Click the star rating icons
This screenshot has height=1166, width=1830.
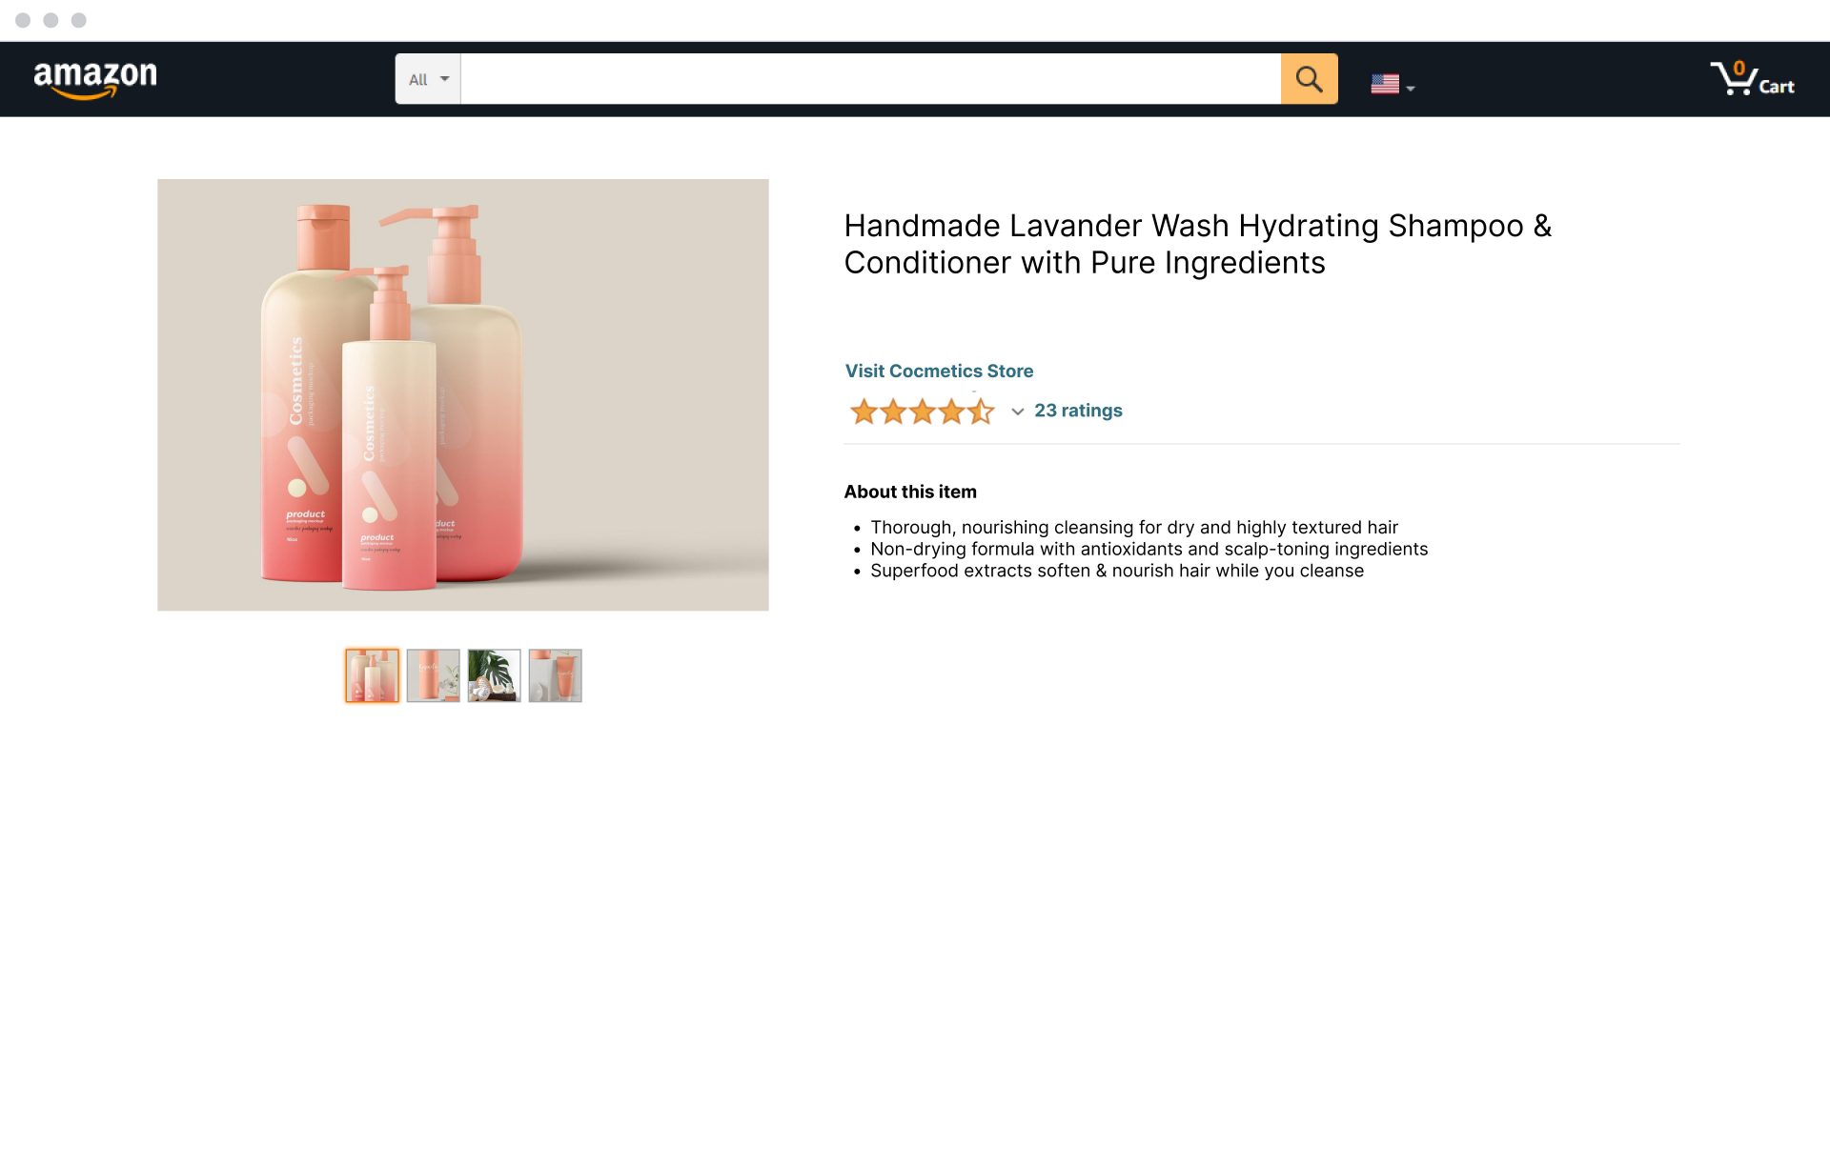[921, 412]
